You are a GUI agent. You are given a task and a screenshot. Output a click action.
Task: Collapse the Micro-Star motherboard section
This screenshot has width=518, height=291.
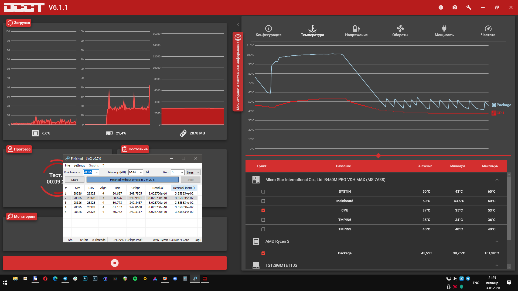tap(497, 180)
